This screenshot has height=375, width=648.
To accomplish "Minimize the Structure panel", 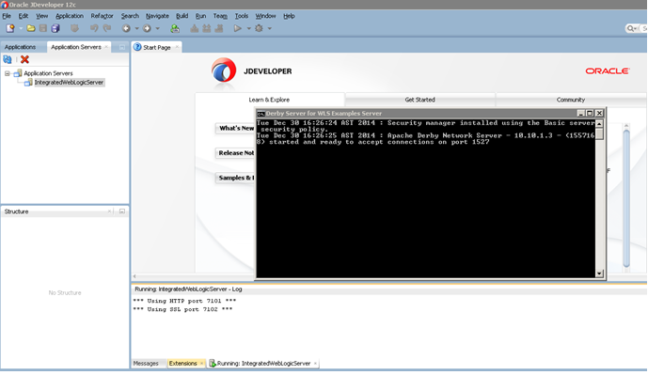I will pyautogui.click(x=122, y=211).
